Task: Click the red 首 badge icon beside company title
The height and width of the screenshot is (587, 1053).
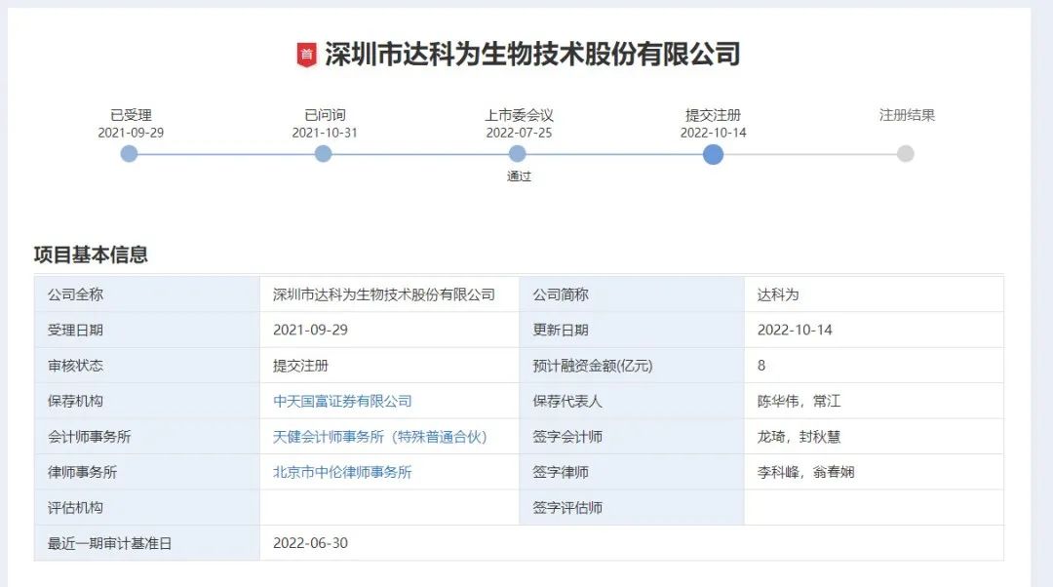Action: (307, 55)
